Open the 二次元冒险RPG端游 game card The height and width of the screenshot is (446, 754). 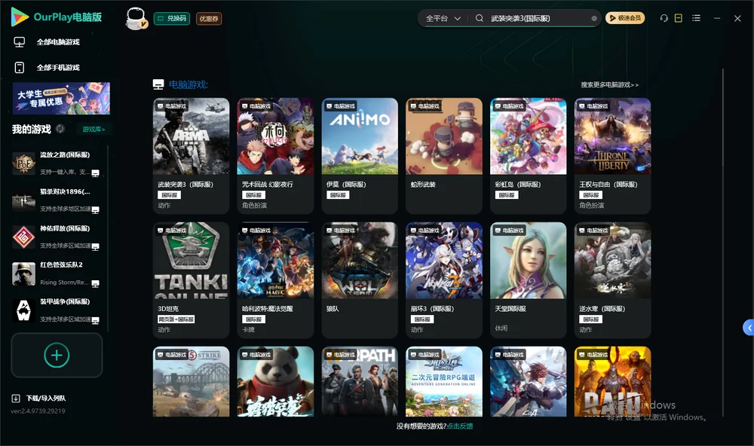pyautogui.click(x=444, y=382)
